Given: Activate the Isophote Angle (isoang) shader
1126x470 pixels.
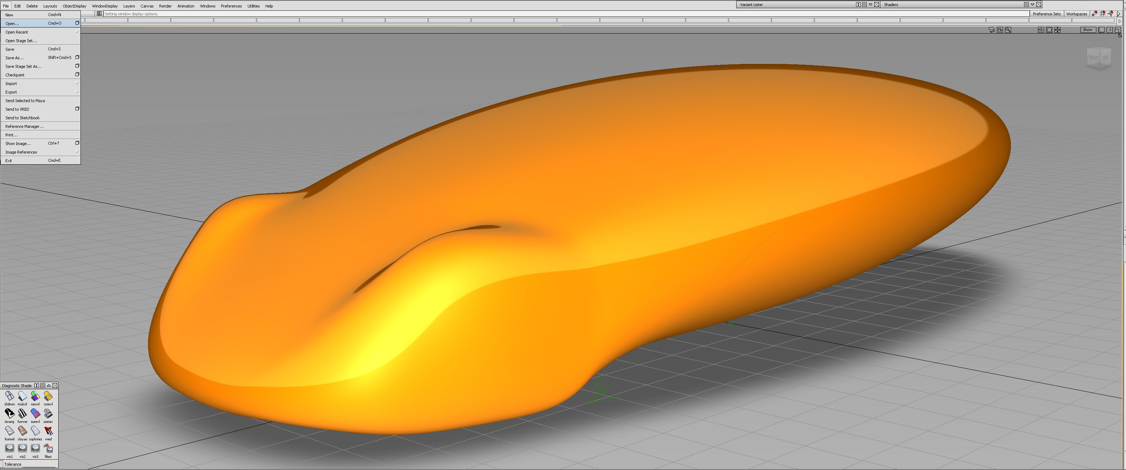Looking at the screenshot, I should [9, 414].
